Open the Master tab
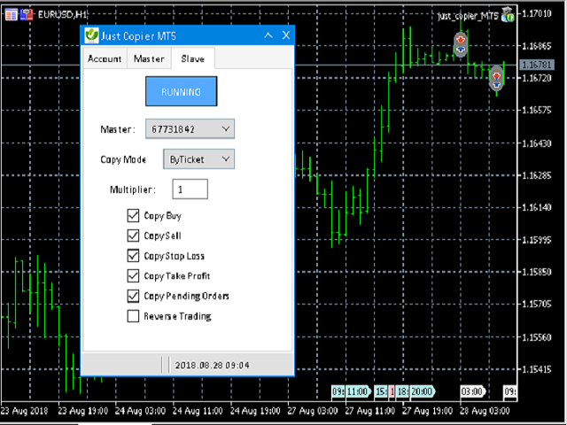This screenshot has width=567, height=425. 149,58
